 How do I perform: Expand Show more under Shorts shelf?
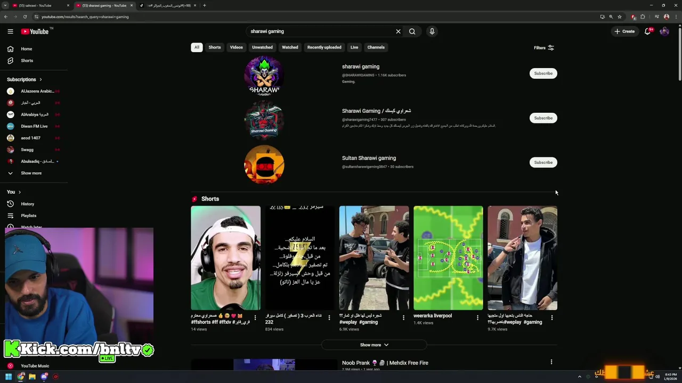click(x=374, y=345)
